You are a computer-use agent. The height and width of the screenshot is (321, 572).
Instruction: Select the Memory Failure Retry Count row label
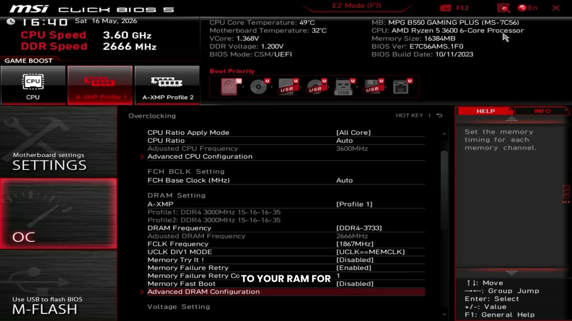(194, 276)
